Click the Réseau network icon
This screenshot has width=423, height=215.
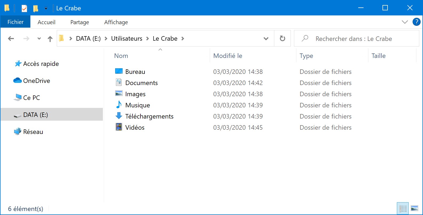click(x=18, y=131)
